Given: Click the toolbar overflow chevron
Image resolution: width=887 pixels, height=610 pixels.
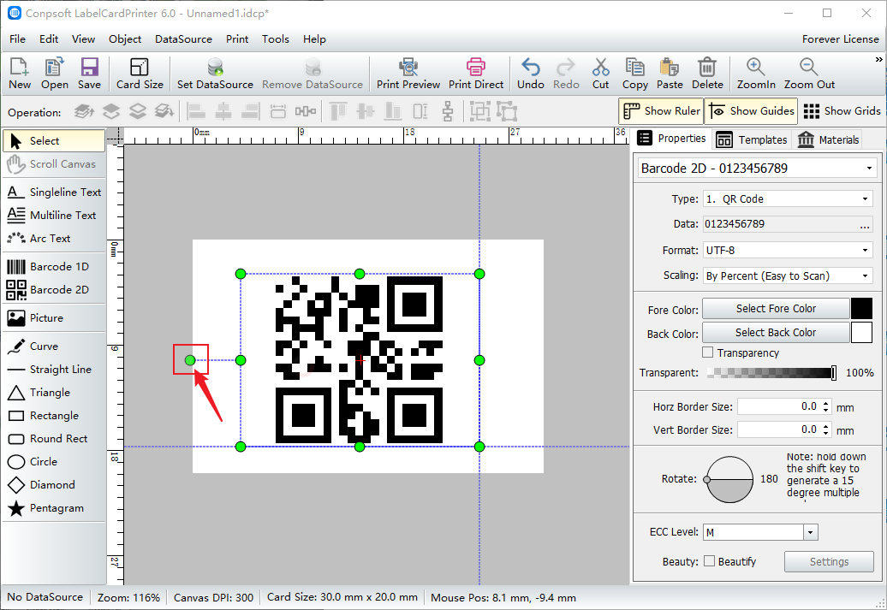Looking at the screenshot, I should pyautogui.click(x=878, y=59).
